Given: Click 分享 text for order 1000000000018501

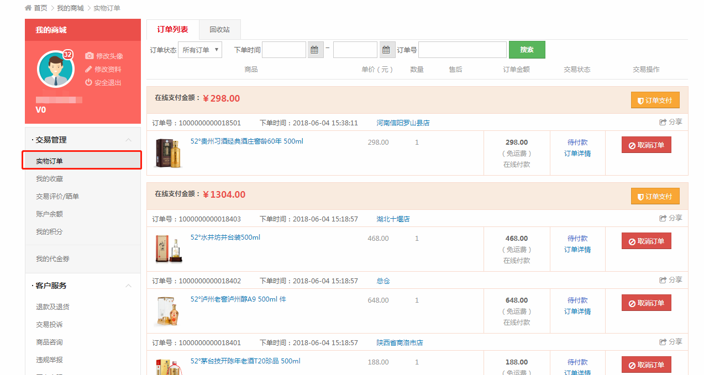Looking at the screenshot, I should [675, 122].
